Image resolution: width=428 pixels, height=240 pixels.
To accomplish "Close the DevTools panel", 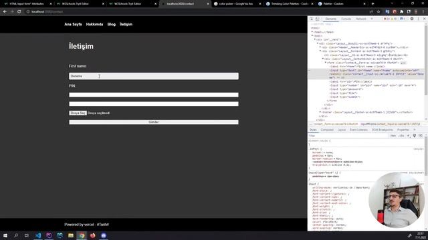I will [424, 19].
